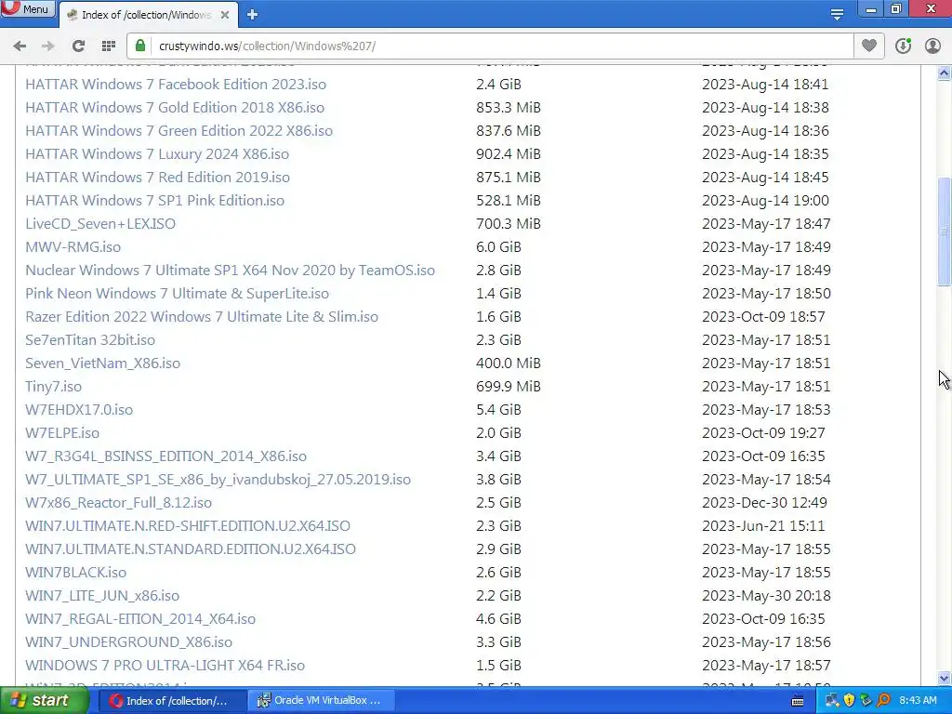Open the W7EHDX17.0.iso link
This screenshot has height=714, width=952.
pos(79,410)
